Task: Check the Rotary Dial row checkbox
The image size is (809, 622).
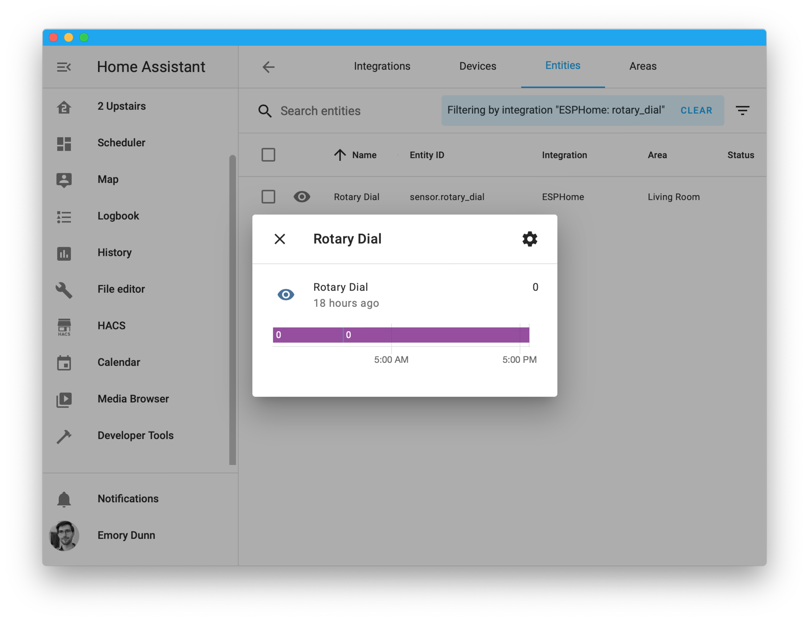Action: [268, 197]
